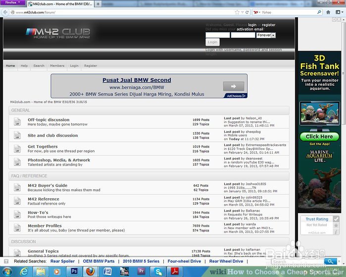346x277 pixels.
Task: Click the How-To's board icon
Action: point(17,214)
